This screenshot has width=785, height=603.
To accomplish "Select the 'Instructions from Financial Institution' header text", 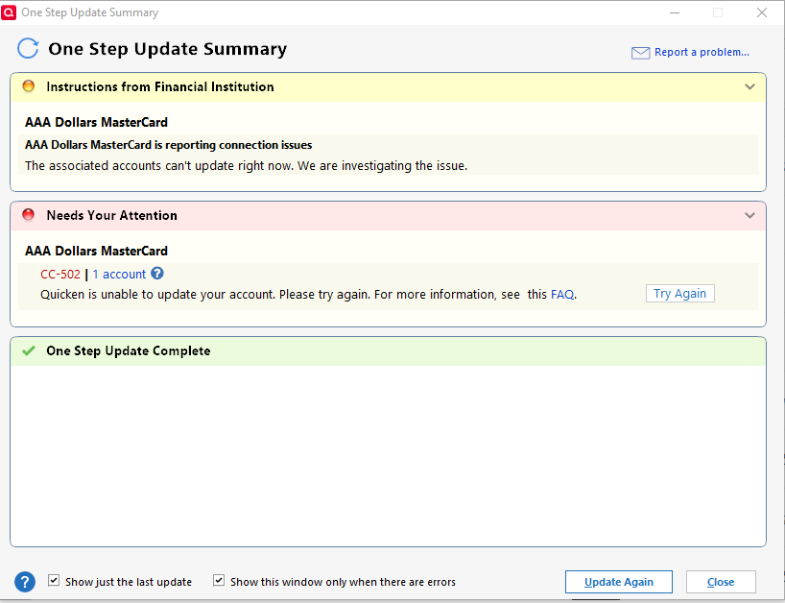I will coord(160,86).
